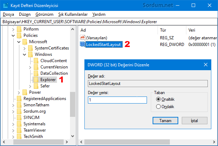Image resolution: width=218 pixels, height=146 pixels.
Task: Click the REG_DWORD type cell
Action: click(x=172, y=45)
